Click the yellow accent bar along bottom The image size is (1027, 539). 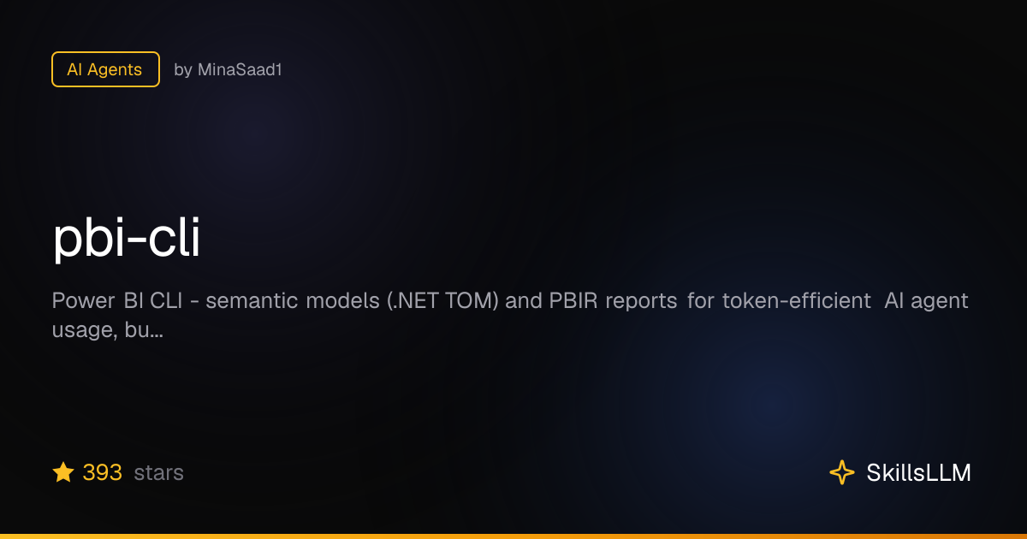513,536
